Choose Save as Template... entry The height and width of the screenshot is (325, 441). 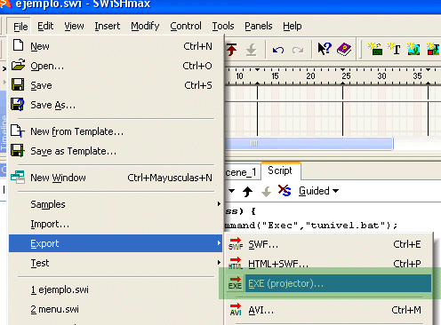pos(116,151)
